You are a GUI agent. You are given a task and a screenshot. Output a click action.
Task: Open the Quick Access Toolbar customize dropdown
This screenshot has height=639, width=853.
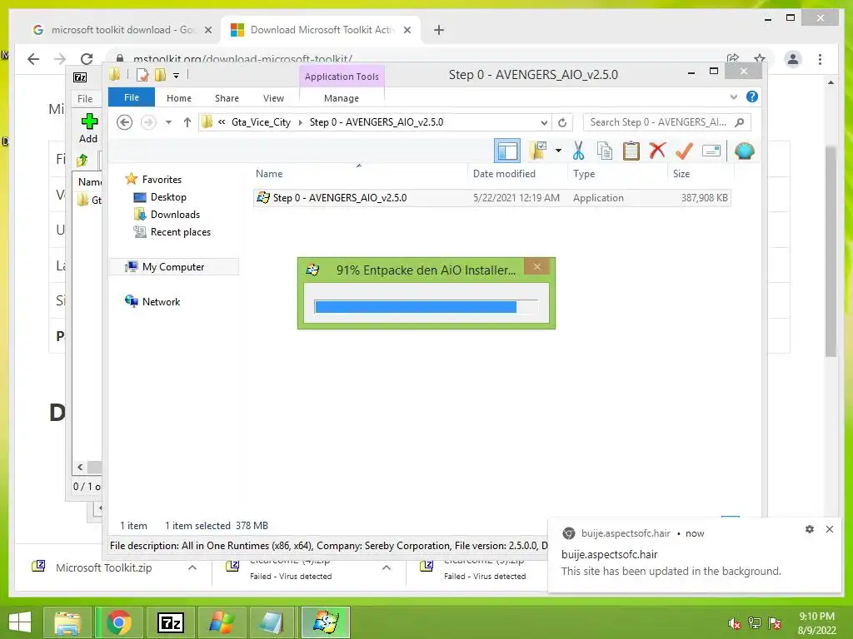point(176,75)
